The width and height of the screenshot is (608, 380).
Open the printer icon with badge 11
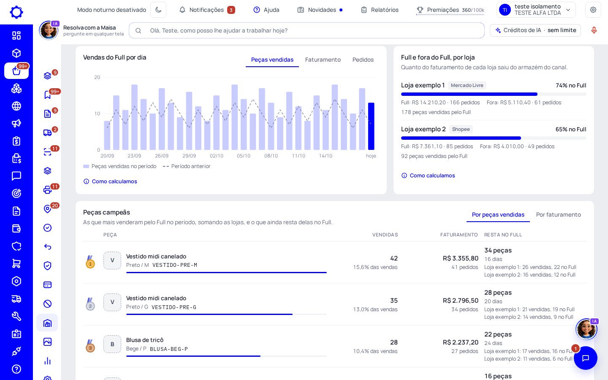tap(48, 190)
